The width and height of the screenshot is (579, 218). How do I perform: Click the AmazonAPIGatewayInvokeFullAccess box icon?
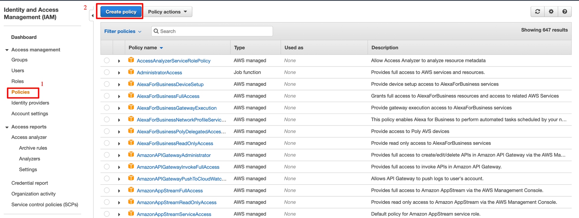click(131, 166)
